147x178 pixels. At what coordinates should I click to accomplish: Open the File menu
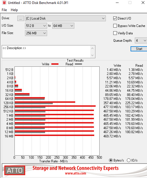4,10
